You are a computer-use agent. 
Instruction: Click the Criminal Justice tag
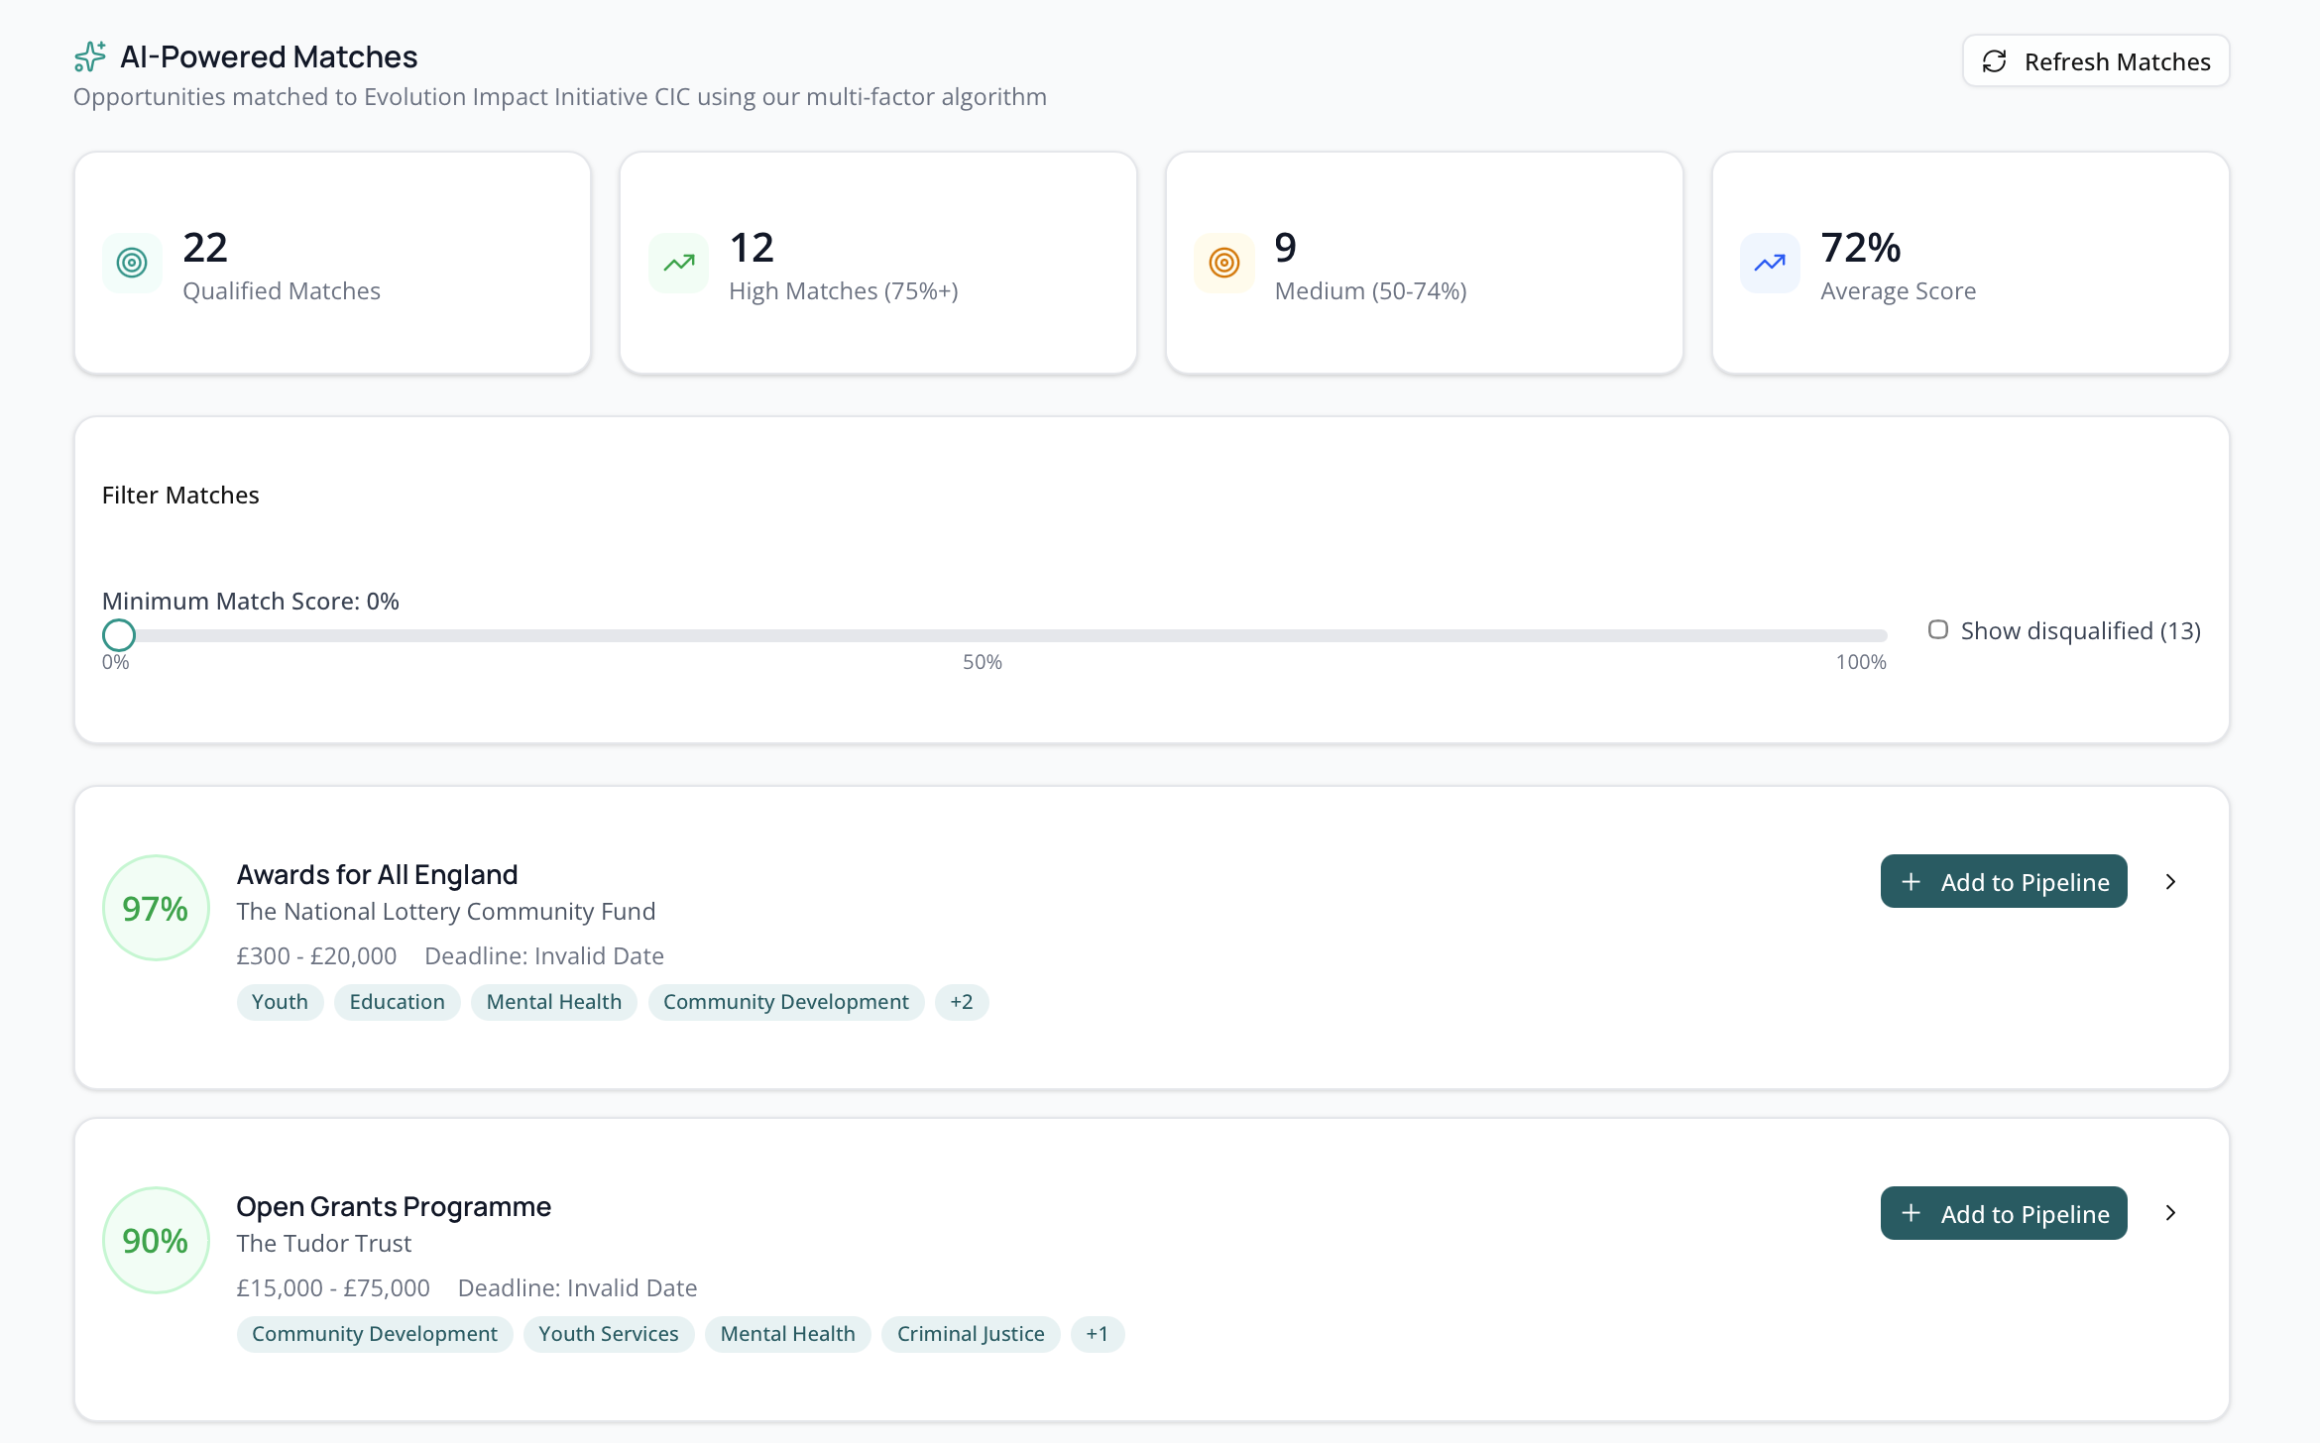point(970,1334)
